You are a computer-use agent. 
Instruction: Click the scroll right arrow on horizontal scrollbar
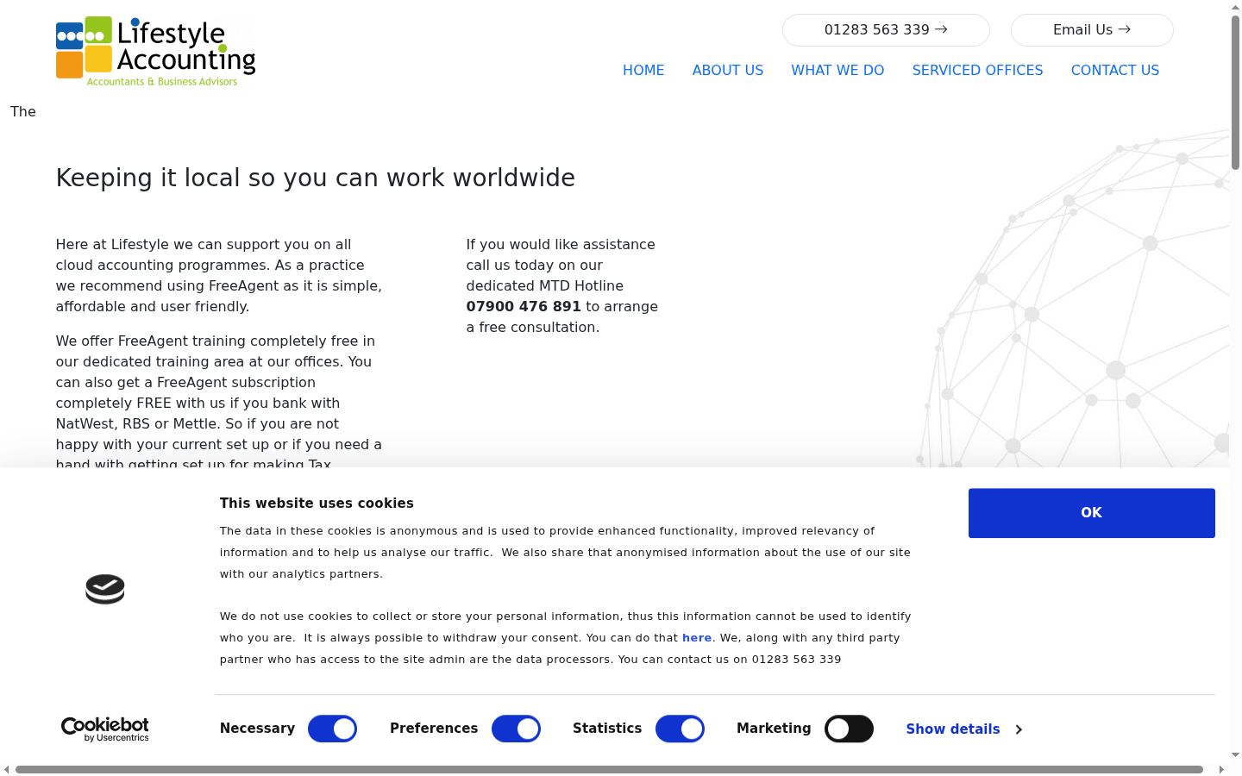(x=1220, y=769)
